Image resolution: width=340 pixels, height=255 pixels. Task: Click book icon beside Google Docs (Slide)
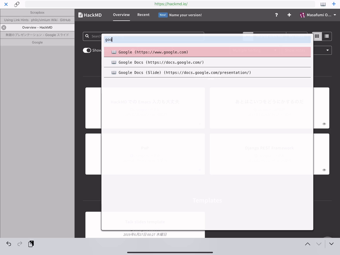coord(114,73)
